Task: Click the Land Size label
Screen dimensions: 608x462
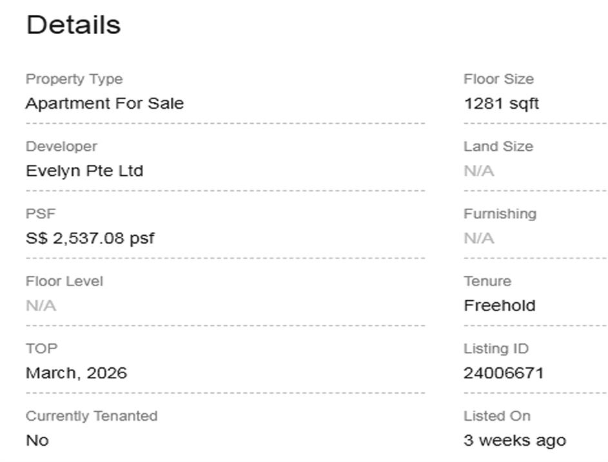Action: [x=498, y=147]
